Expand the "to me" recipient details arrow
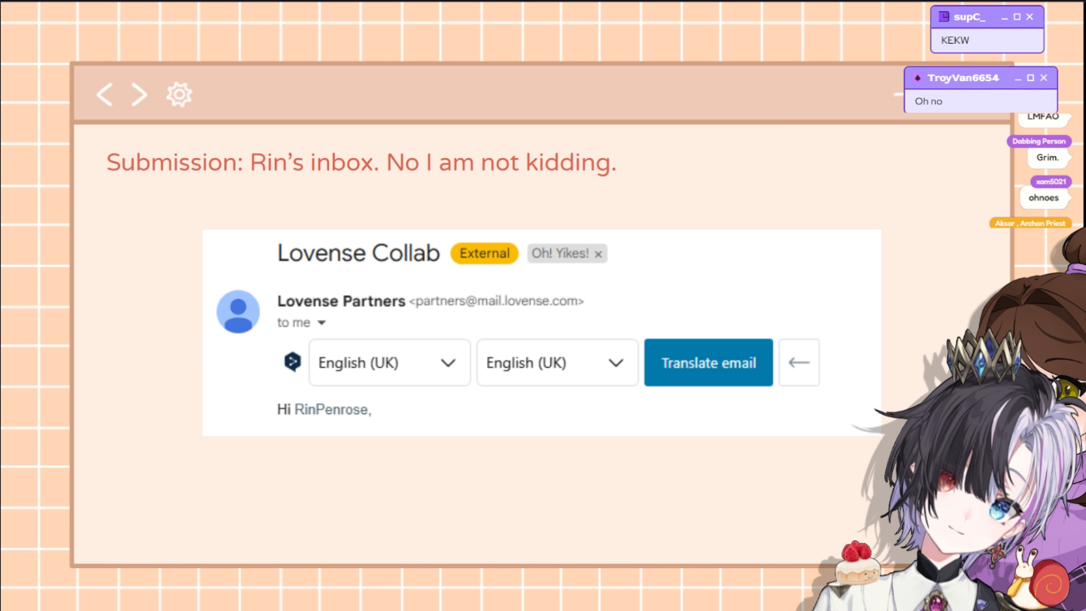 pyautogui.click(x=322, y=323)
